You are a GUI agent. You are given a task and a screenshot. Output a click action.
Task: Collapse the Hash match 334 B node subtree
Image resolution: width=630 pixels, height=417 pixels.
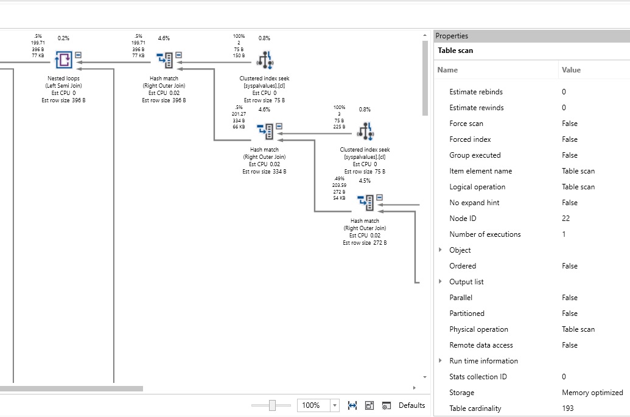pyautogui.click(x=279, y=126)
